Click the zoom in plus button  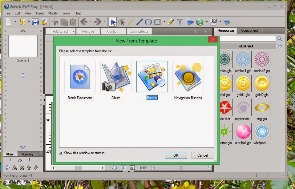coord(210,168)
